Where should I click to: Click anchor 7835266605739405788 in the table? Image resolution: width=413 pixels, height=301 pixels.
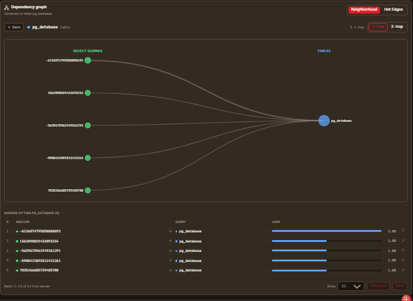39,270
